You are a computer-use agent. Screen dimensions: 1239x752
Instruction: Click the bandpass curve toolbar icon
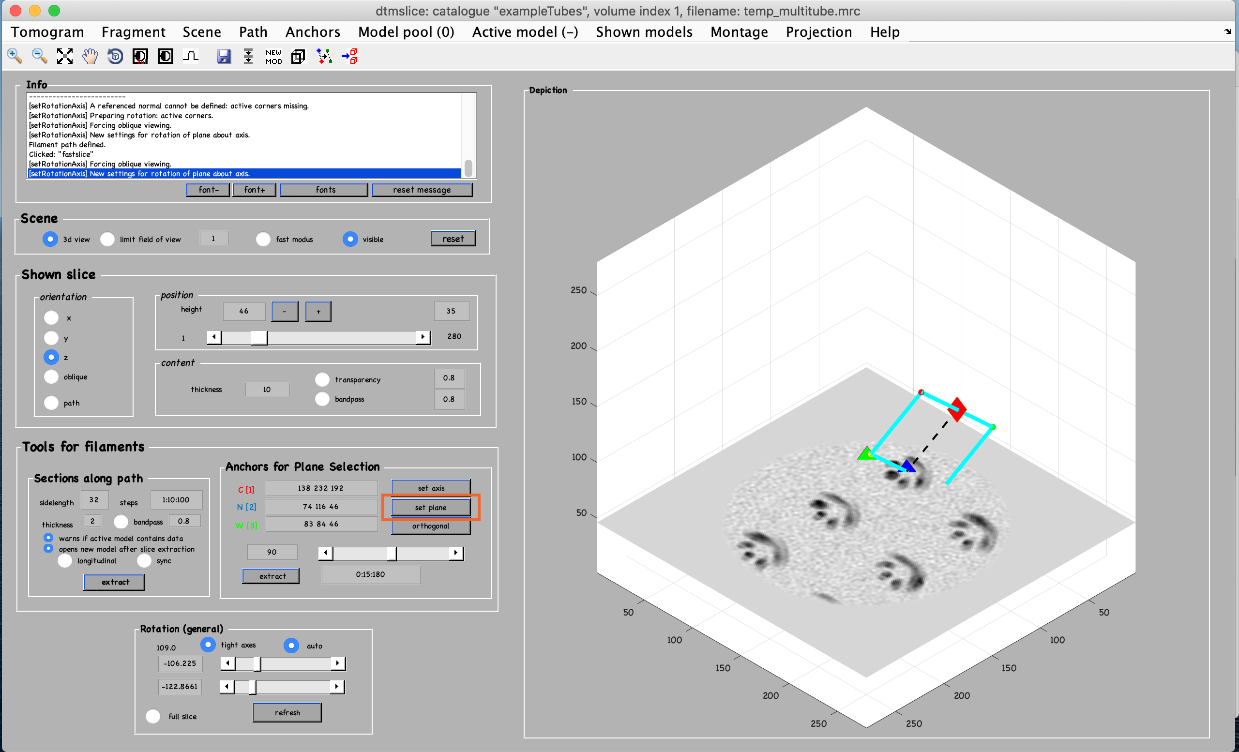click(191, 56)
